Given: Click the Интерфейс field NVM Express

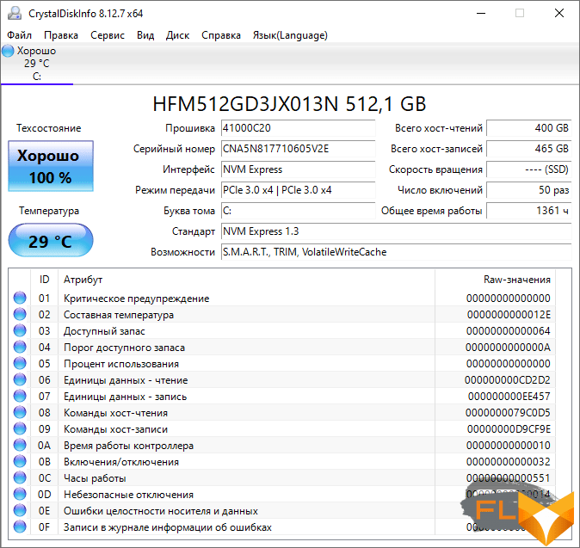Looking at the screenshot, I should click(298, 169).
